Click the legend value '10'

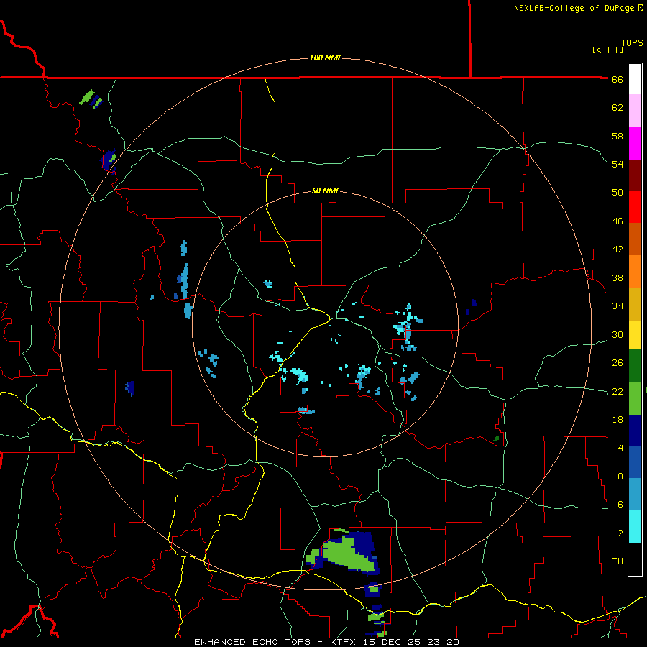point(618,477)
